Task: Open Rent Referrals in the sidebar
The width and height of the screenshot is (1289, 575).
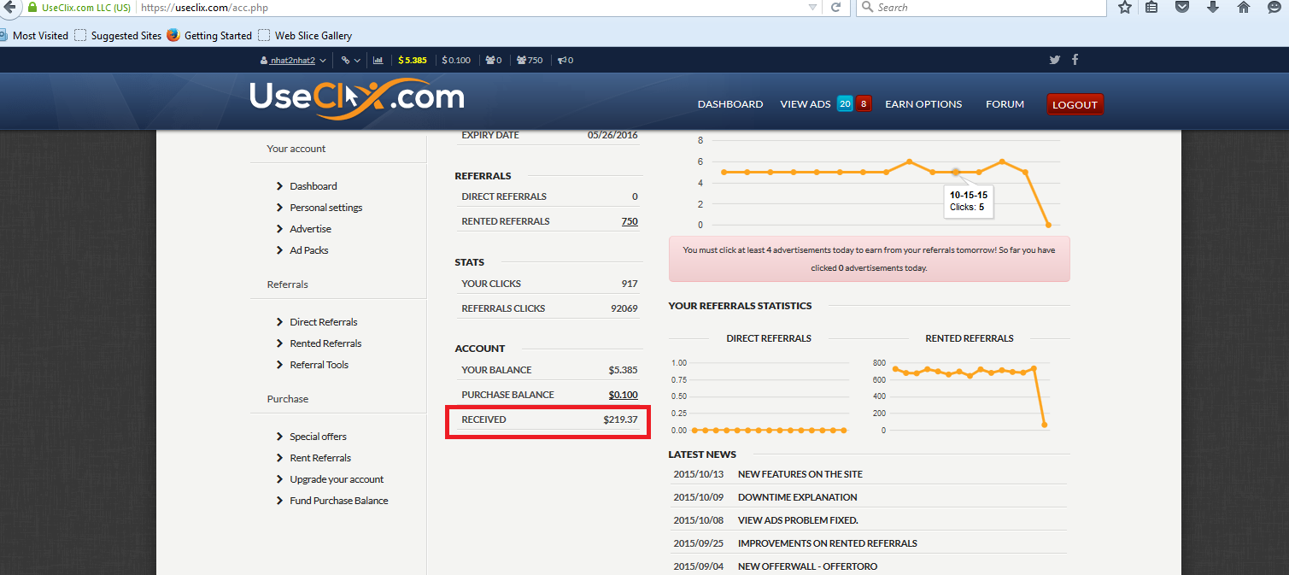Action: click(x=320, y=458)
